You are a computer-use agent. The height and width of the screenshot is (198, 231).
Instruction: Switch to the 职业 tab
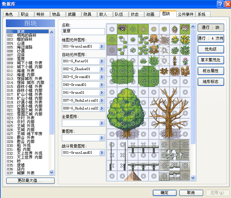(27, 14)
